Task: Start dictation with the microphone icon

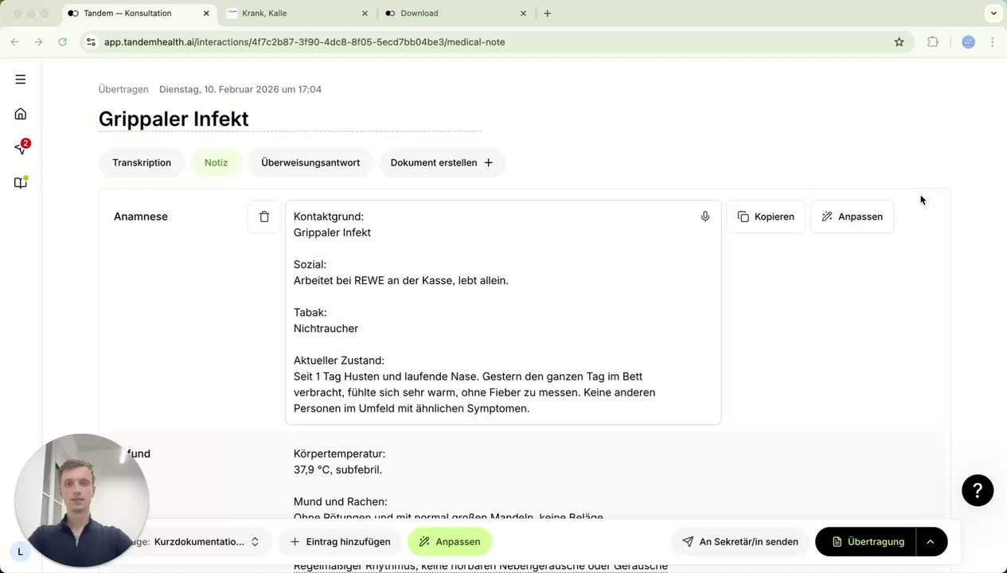Action: (x=705, y=216)
